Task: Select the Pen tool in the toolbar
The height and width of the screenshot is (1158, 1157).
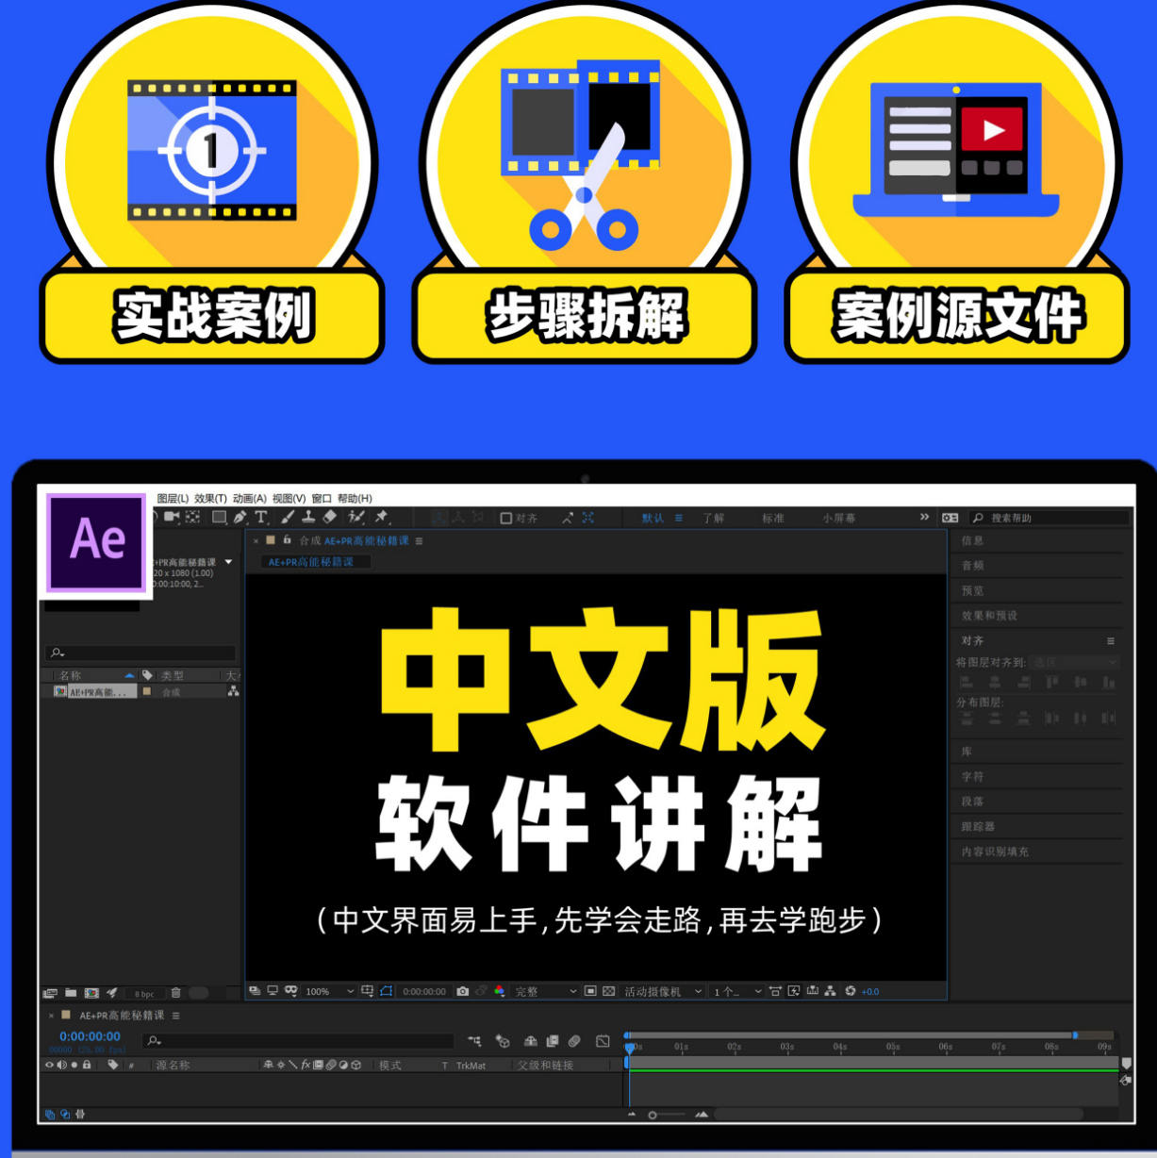Action: coord(240,517)
